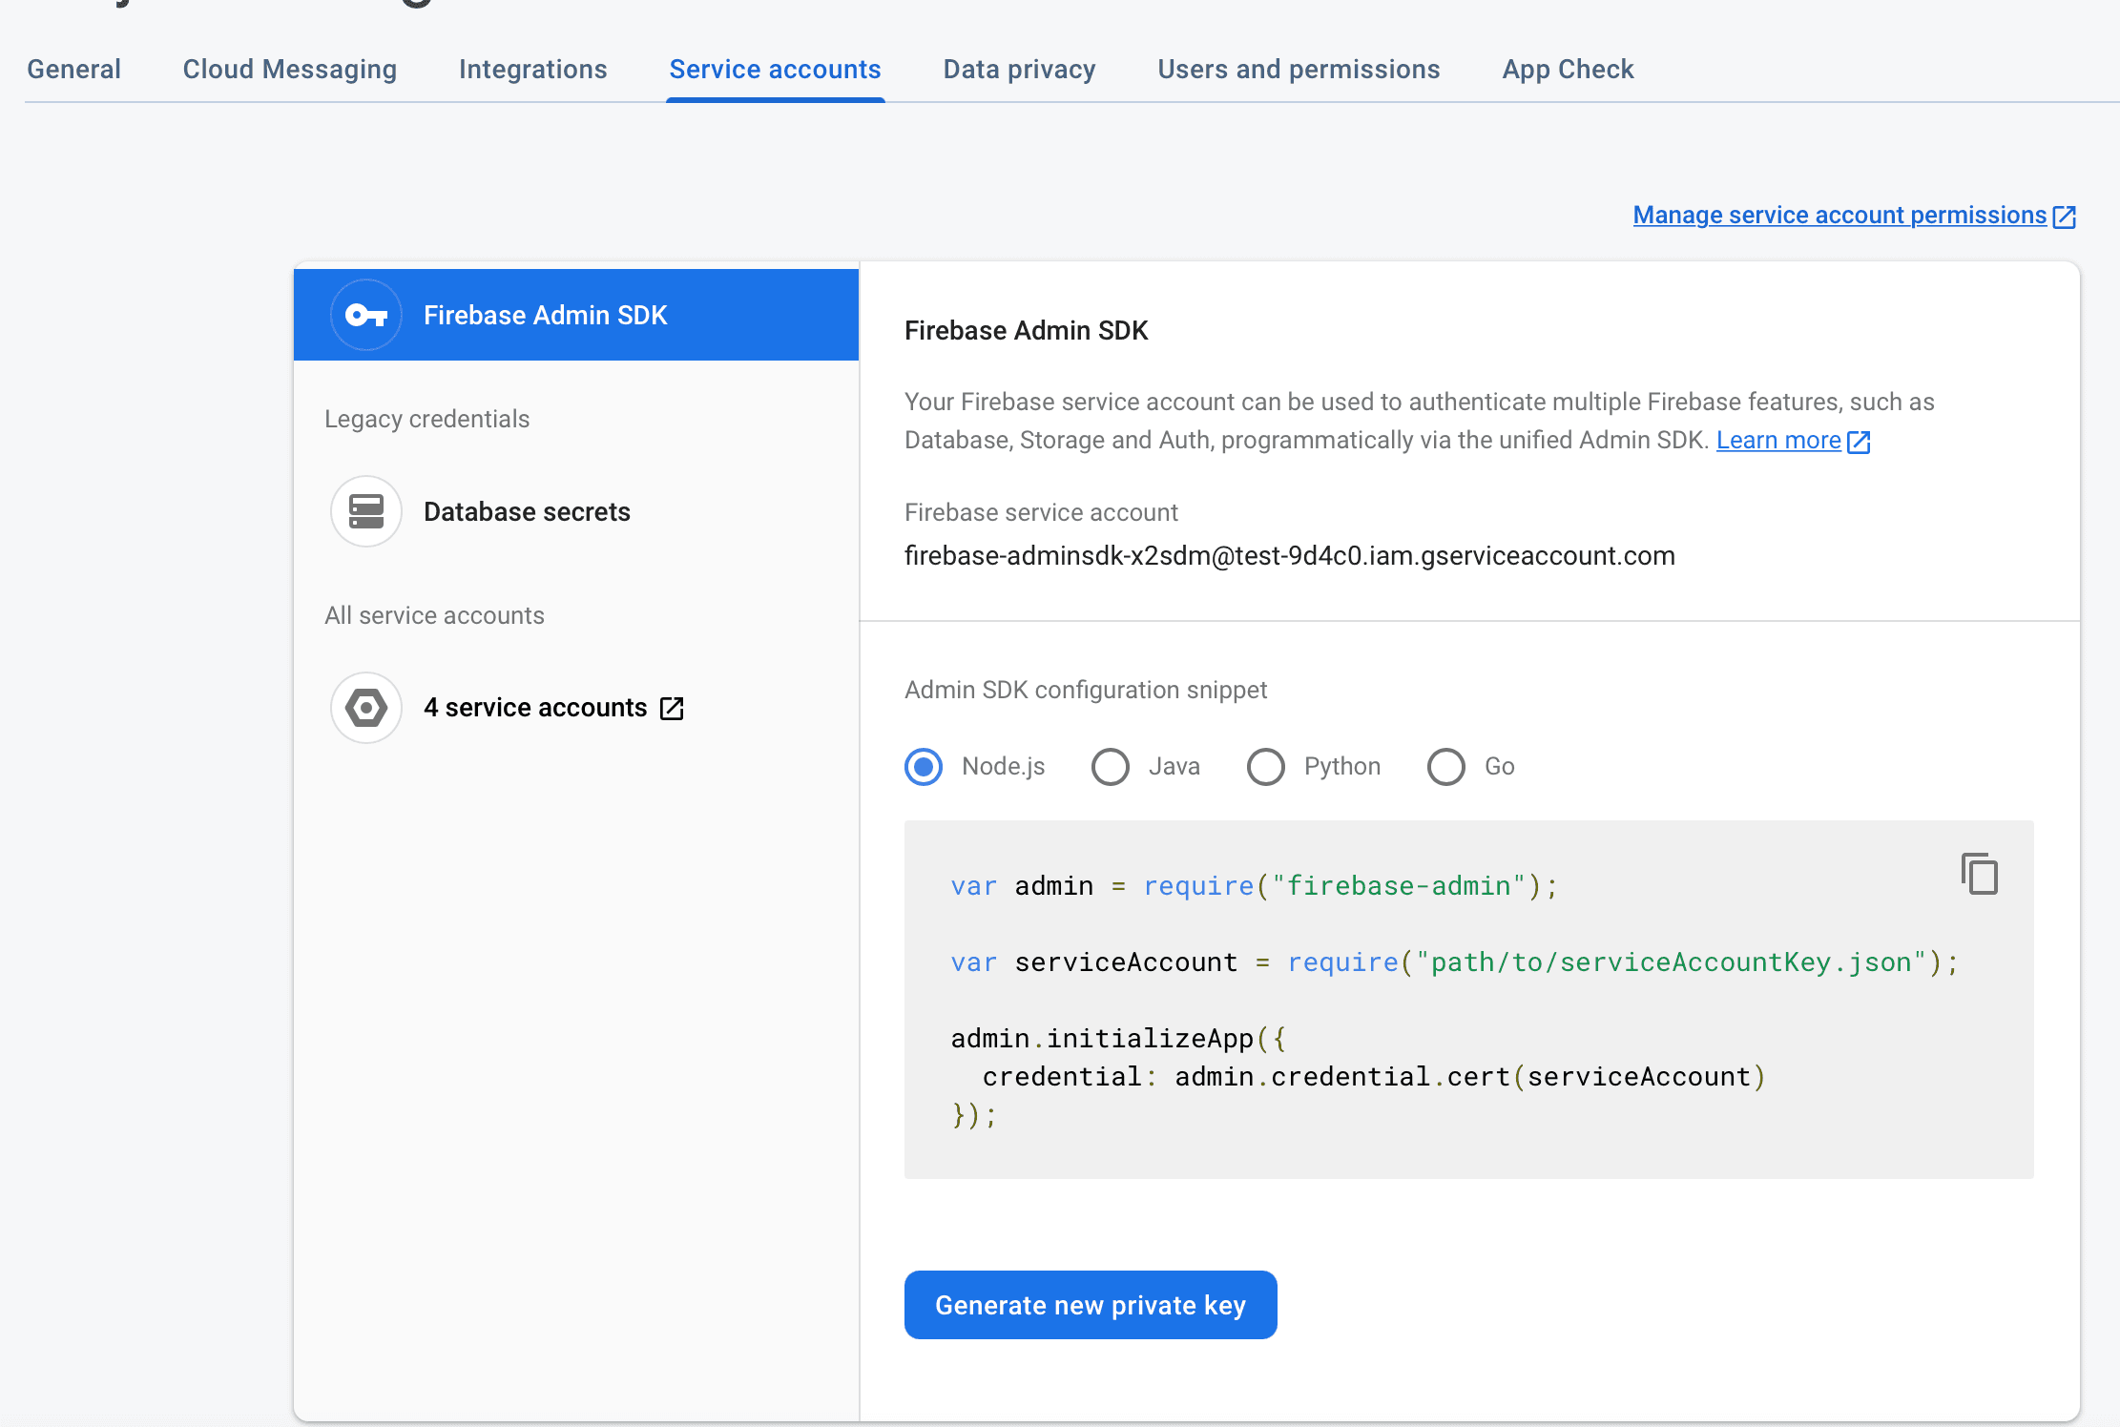Click the credential cert code line

pos(1374,1077)
